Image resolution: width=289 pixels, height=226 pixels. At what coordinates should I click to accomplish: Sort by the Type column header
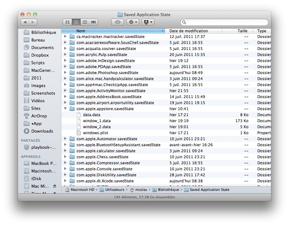(262, 31)
